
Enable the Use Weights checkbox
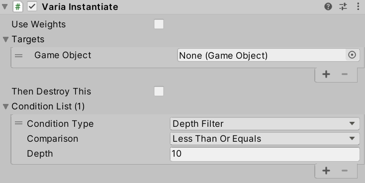tap(159, 24)
